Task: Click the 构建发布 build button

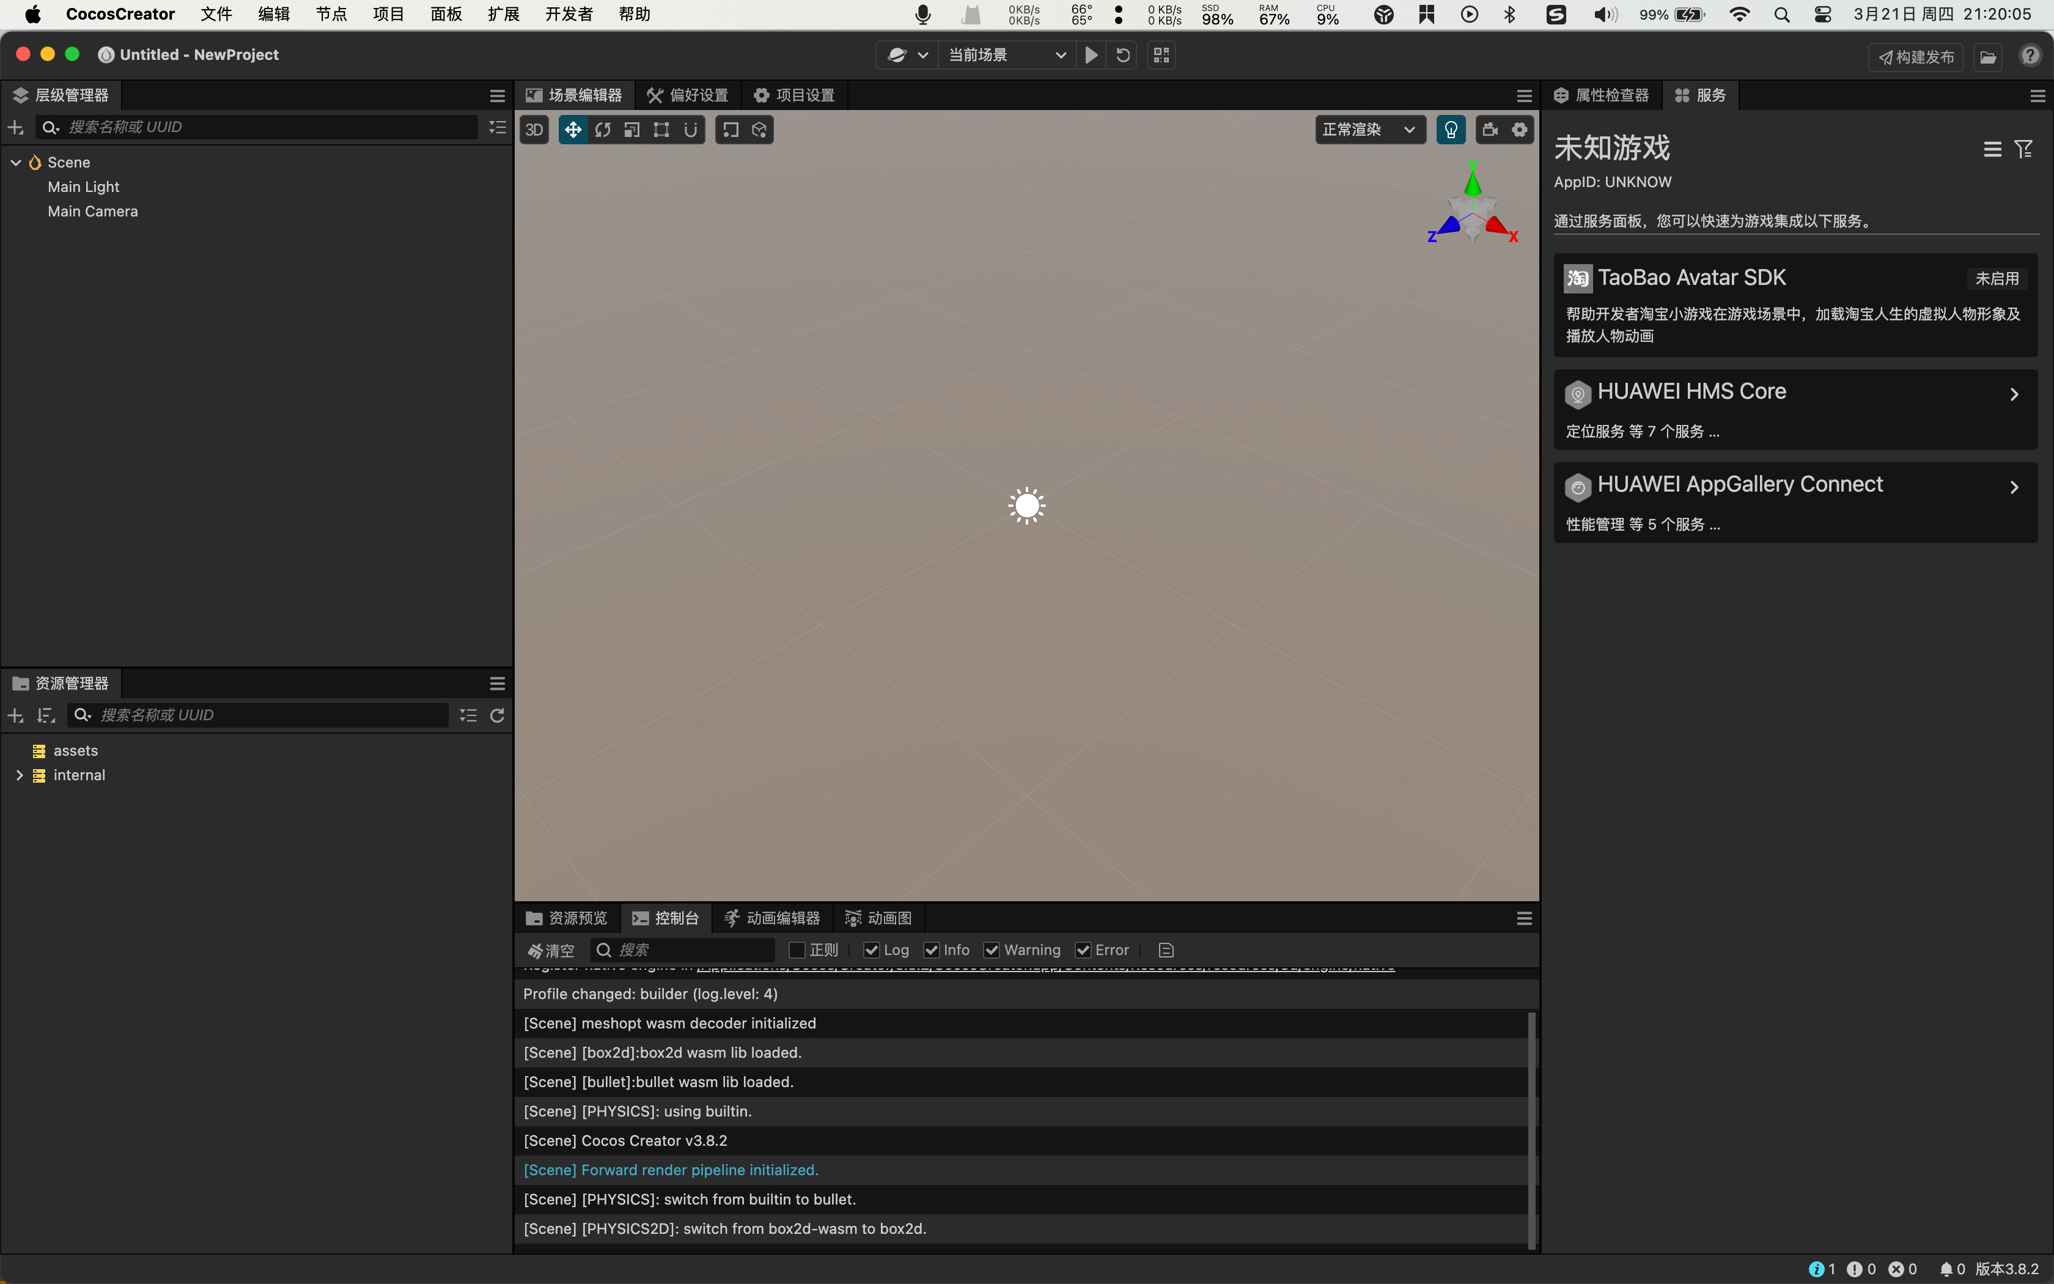Action: point(1916,57)
